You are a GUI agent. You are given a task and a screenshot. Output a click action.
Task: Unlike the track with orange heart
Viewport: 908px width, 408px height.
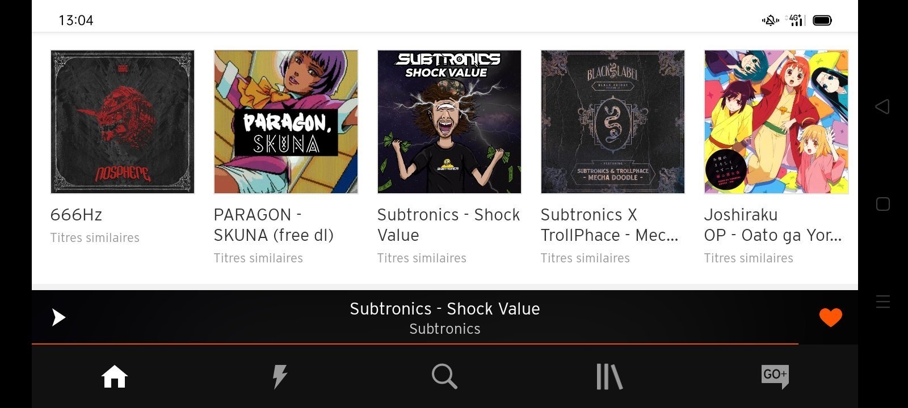(831, 317)
